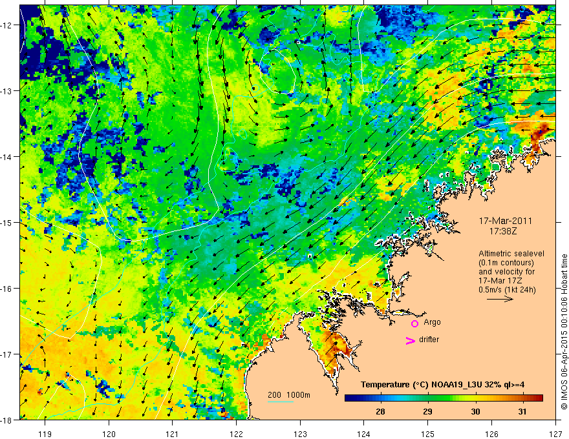Image resolution: width=569 pixels, height=439 pixels.
Task: Click the 0.5m/s velocity scale arrow
Action: 500,299
